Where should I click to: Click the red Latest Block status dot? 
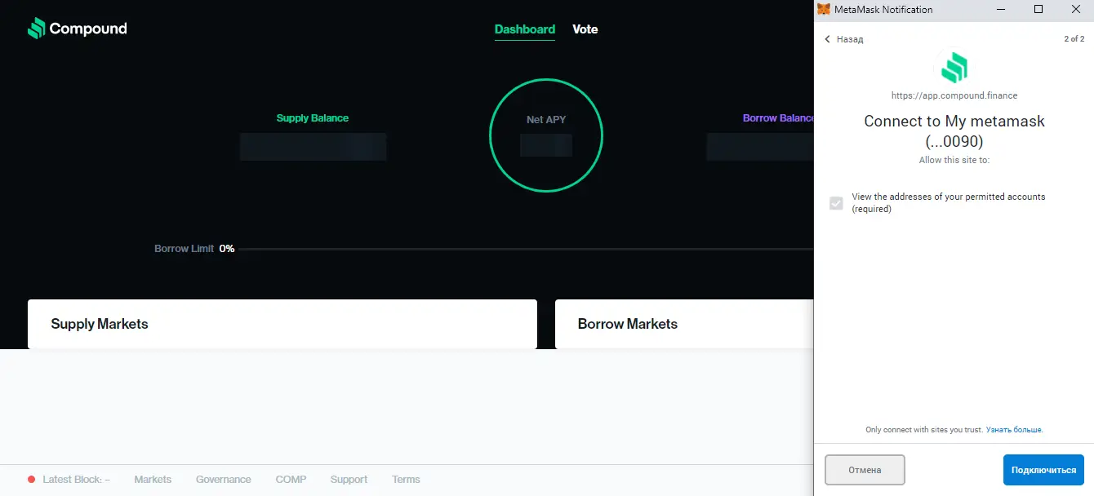coord(31,480)
